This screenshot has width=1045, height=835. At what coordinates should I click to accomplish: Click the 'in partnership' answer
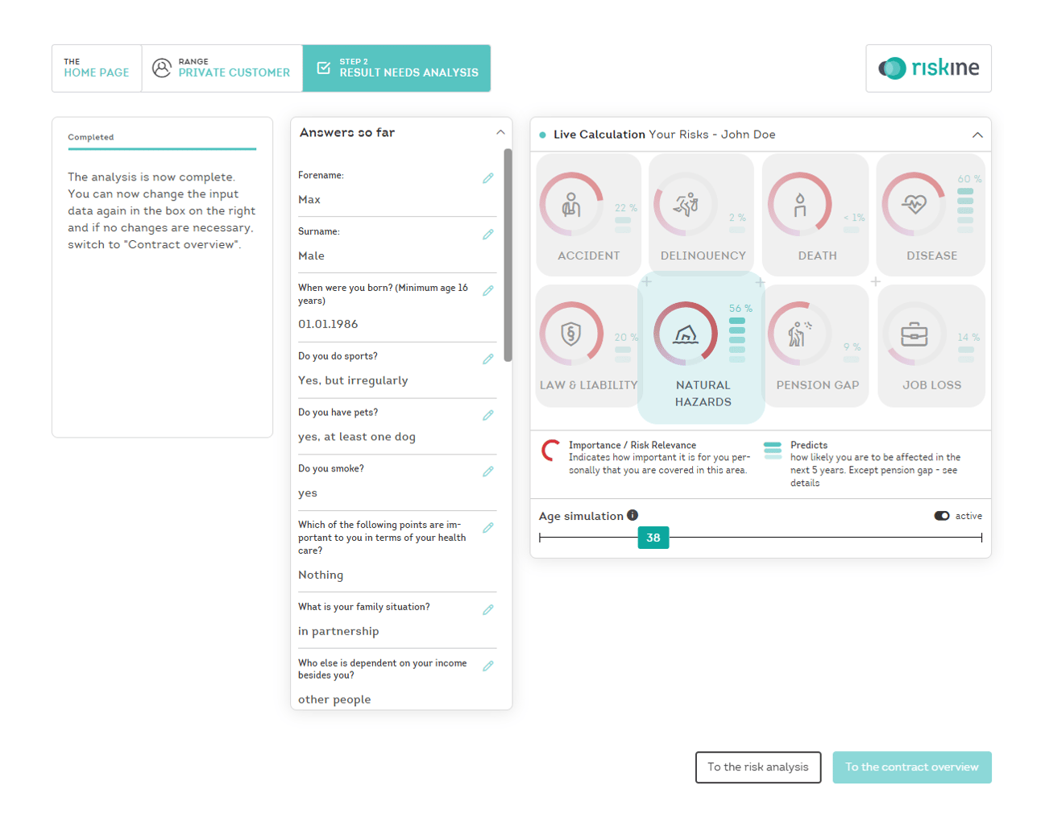pos(338,631)
